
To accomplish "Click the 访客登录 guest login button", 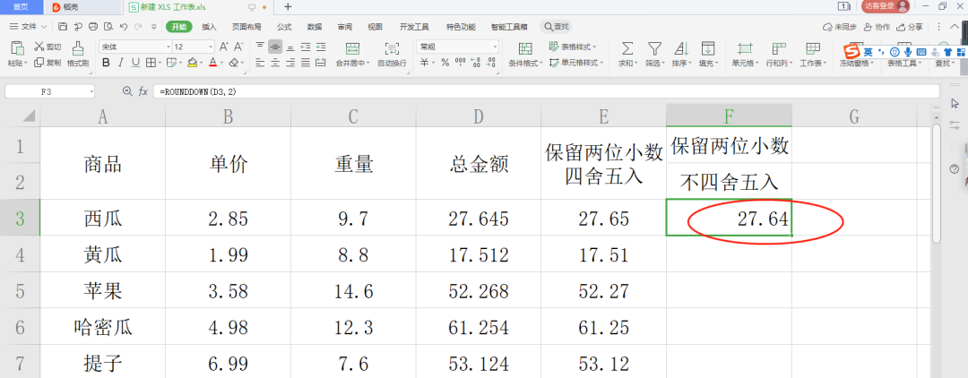I will coord(886,6).
